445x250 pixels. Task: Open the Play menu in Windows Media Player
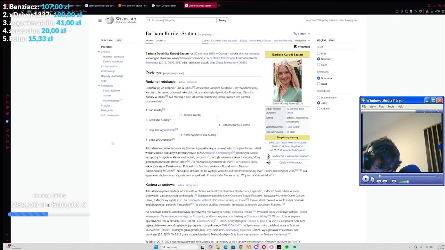click(x=381, y=107)
